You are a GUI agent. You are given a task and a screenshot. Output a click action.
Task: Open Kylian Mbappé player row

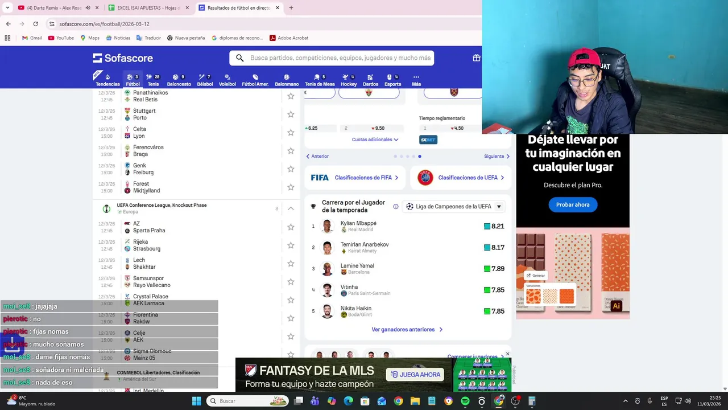pos(408,226)
